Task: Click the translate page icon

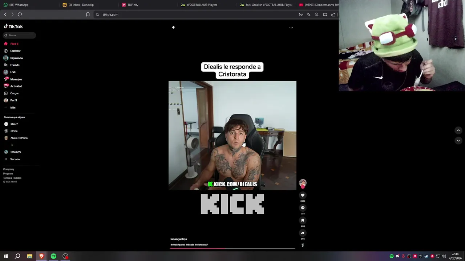Action: [x=308, y=14]
